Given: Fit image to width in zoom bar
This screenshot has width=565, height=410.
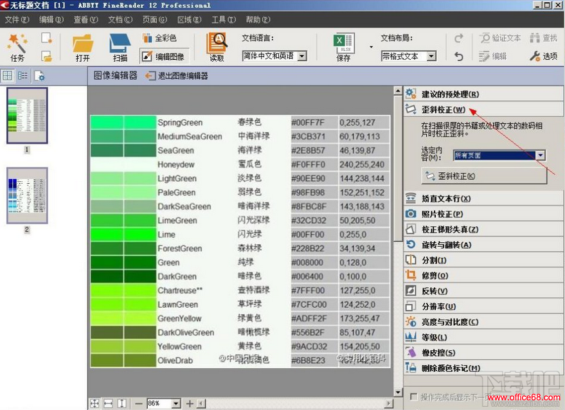Looking at the screenshot, I should (x=108, y=404).
